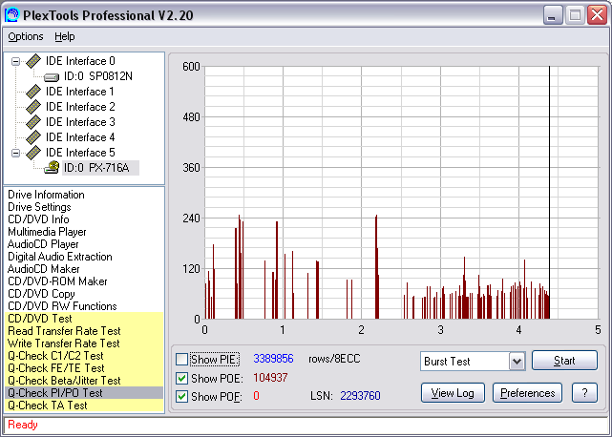Screen dimensions: 612x437
Task: Select IDE Interface 2 in tree
Action: pyautogui.click(x=80, y=107)
